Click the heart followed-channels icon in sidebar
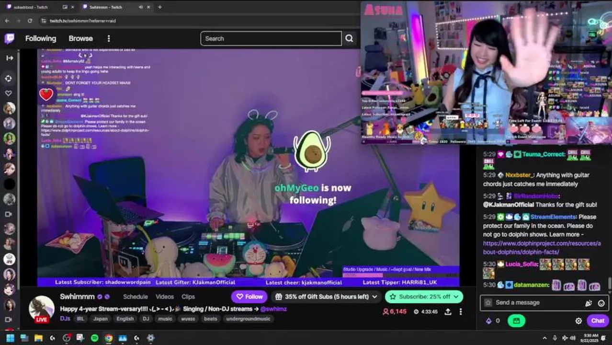Image resolution: width=612 pixels, height=345 pixels. (9, 93)
